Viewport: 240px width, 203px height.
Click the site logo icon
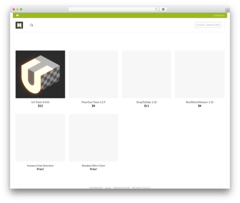click(x=19, y=25)
